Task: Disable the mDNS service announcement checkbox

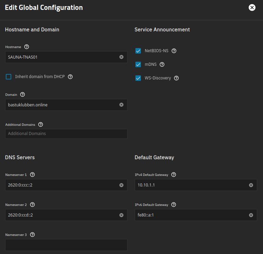Action: (138, 64)
